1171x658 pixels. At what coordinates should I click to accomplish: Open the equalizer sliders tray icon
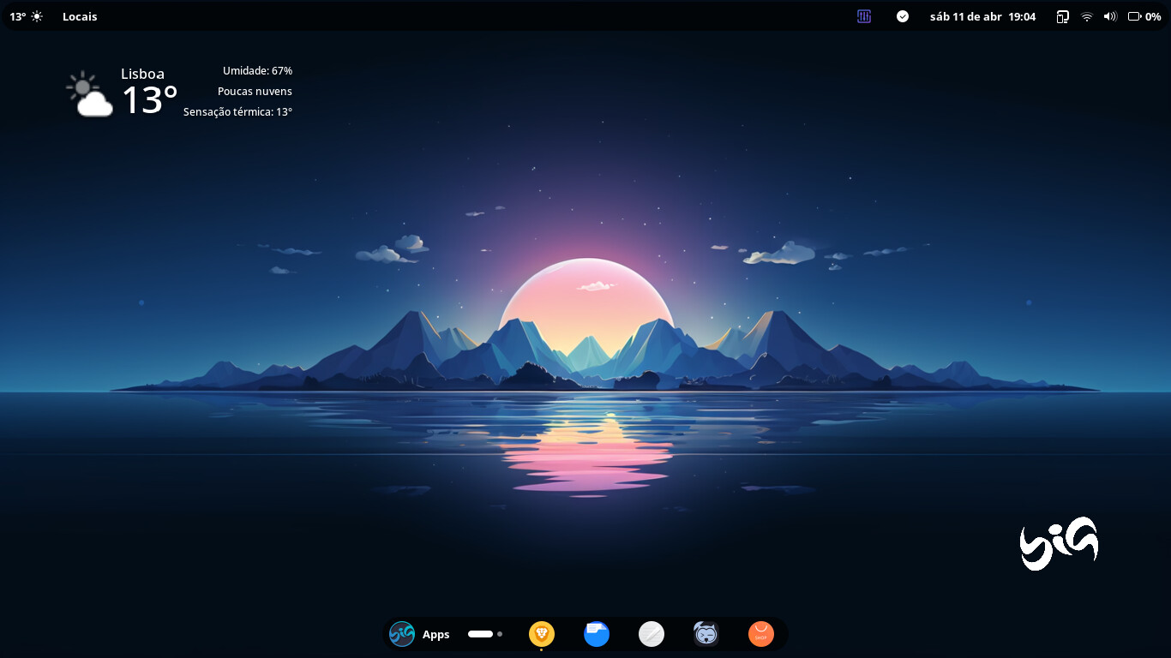864,16
